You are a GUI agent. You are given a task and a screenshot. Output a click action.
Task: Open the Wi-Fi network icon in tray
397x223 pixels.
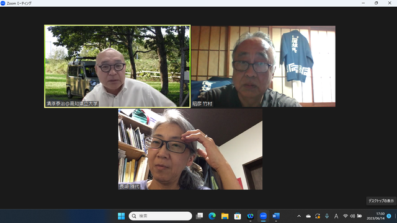click(346, 216)
